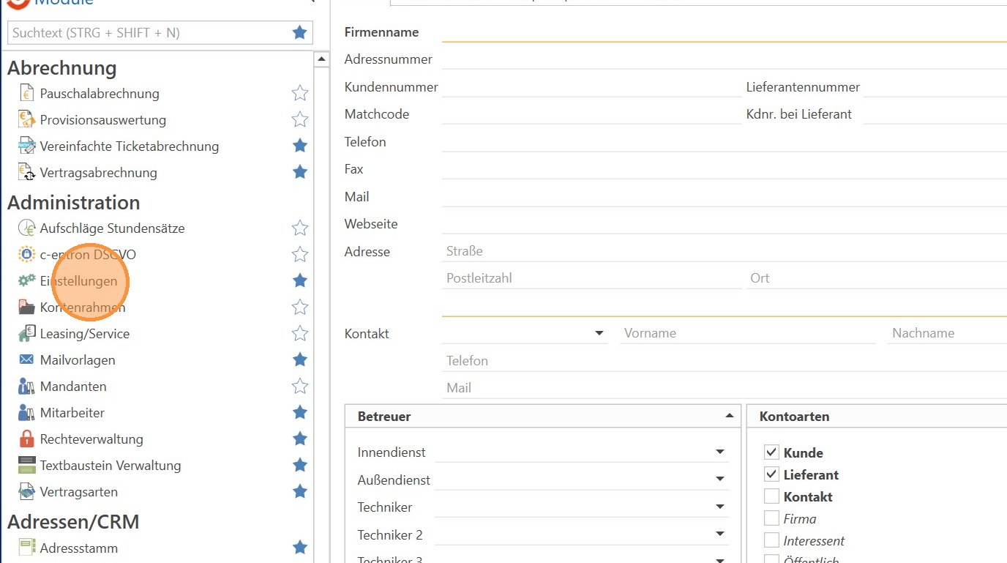Open the Provisionsauswertung module icon
This screenshot has height=563, width=1007.
coord(27,120)
